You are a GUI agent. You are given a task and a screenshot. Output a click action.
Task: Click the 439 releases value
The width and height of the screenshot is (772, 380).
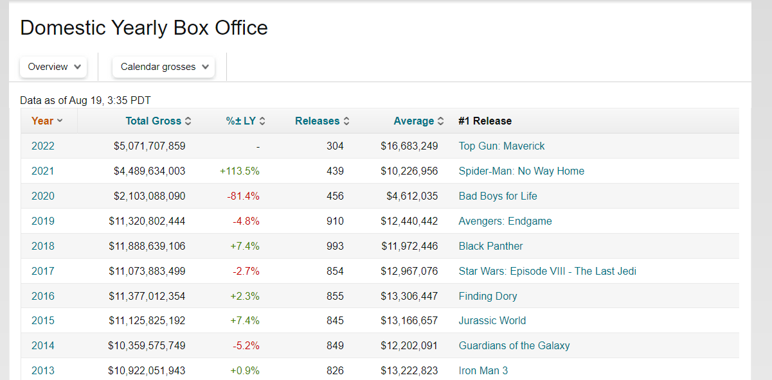coord(335,171)
